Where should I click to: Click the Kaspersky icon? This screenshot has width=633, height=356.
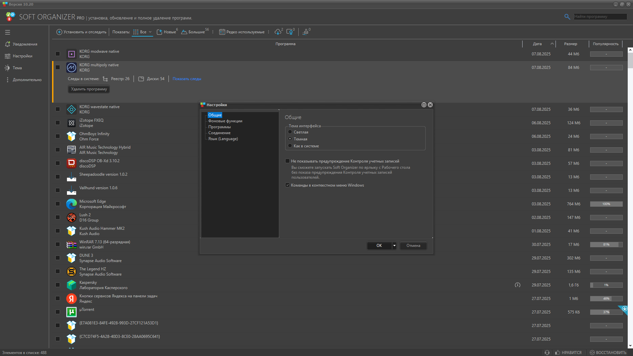click(72, 285)
